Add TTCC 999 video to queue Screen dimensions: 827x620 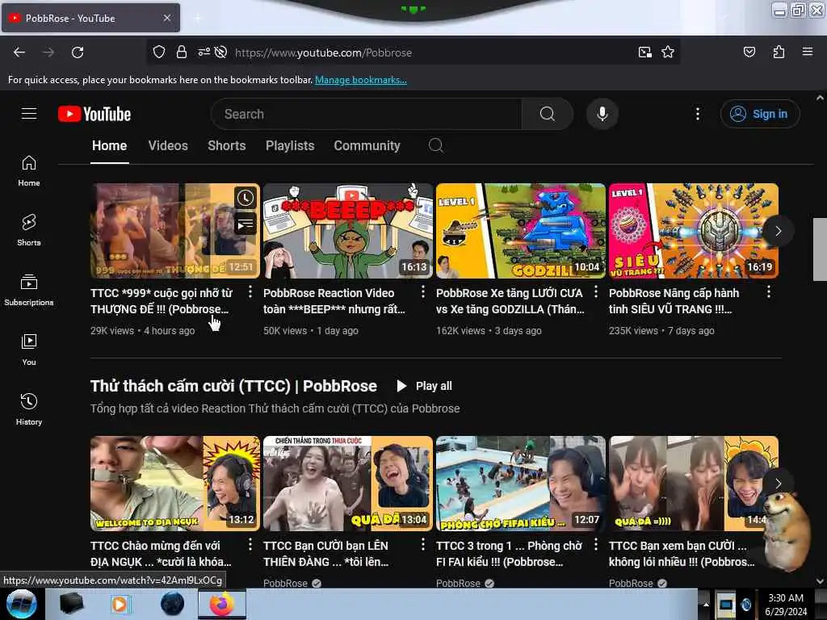(246, 225)
